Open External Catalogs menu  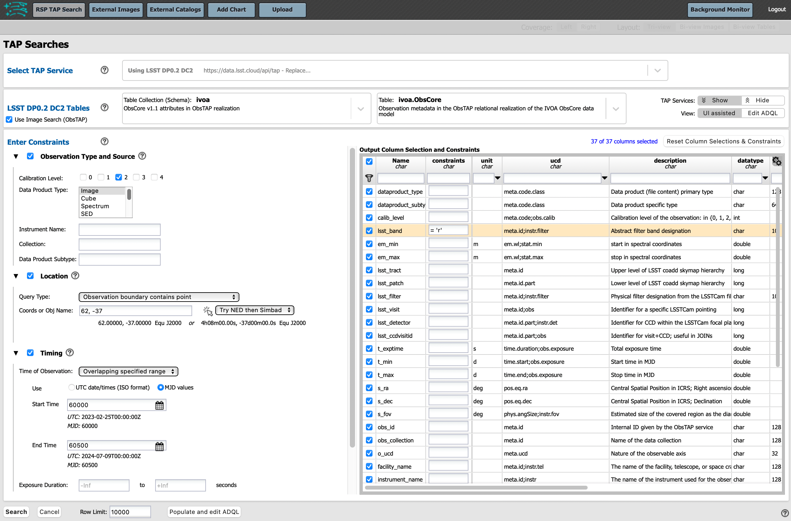tap(175, 10)
